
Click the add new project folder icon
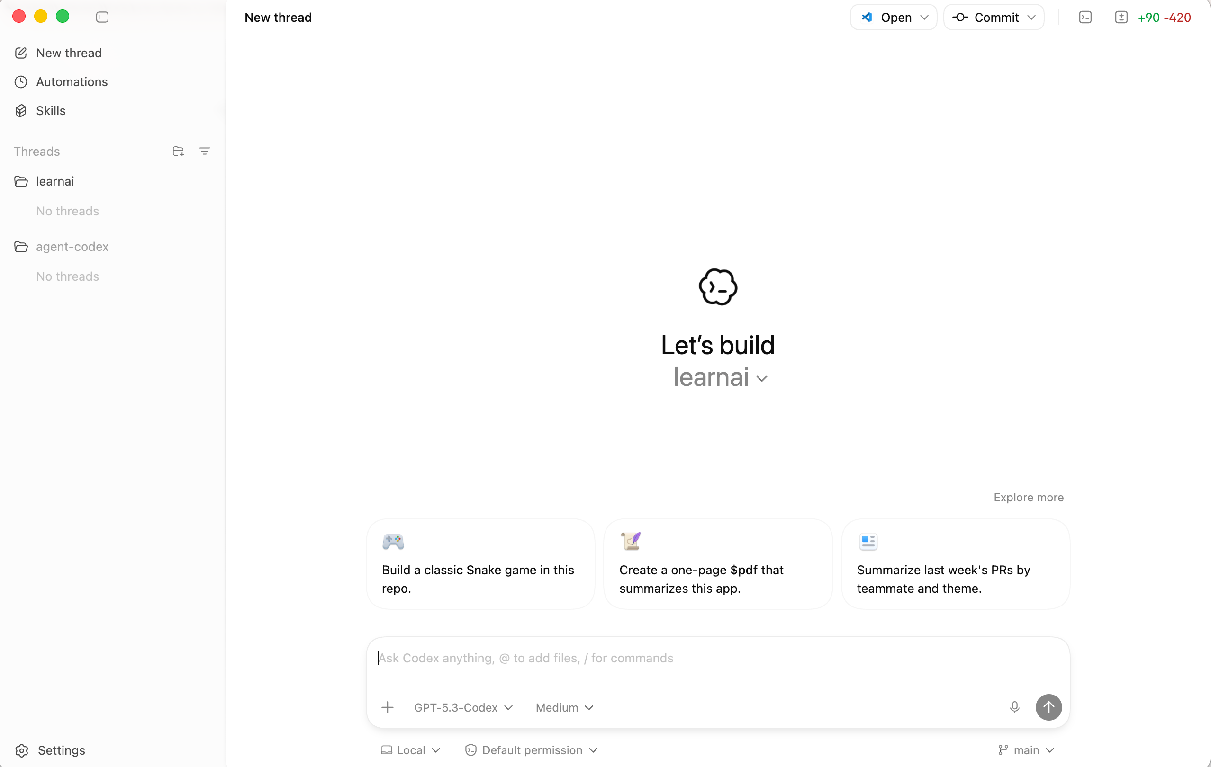pyautogui.click(x=178, y=151)
